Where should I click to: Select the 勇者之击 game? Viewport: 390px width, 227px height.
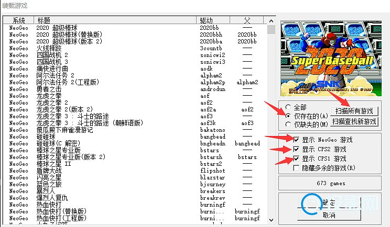[x=135, y=89]
